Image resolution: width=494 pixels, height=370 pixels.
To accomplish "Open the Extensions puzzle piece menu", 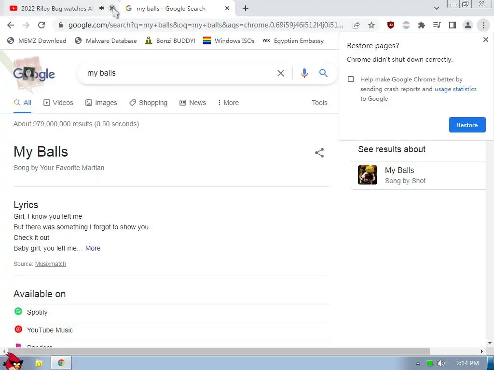I will pyautogui.click(x=422, y=25).
